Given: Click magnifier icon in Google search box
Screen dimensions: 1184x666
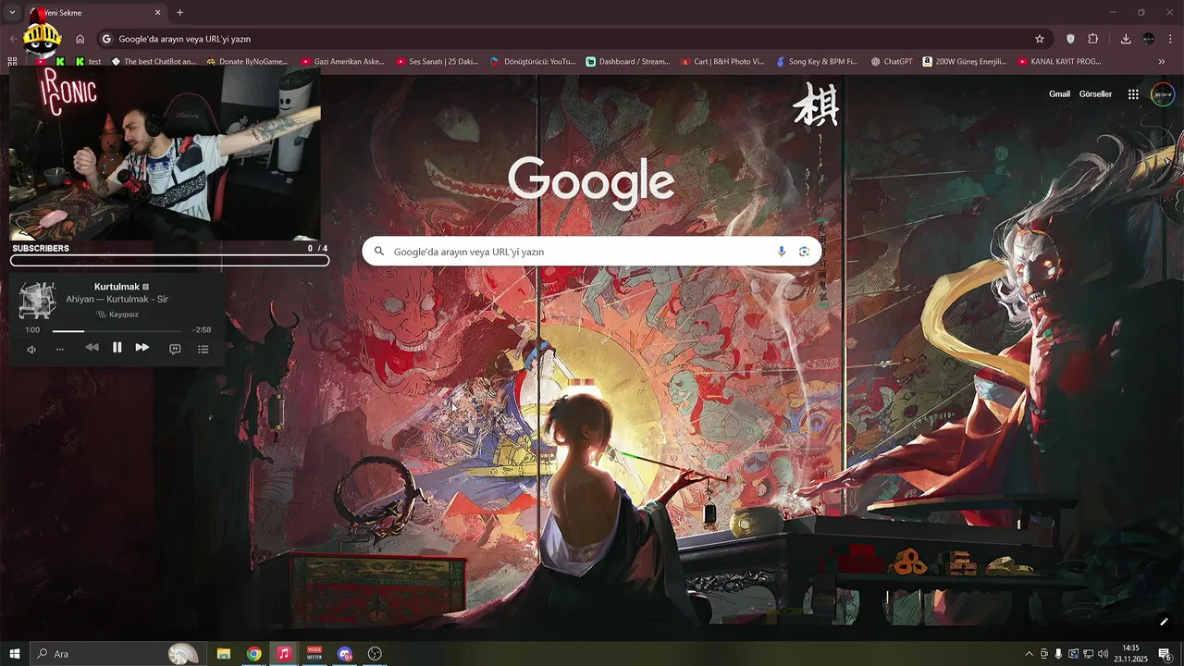Looking at the screenshot, I should pos(379,252).
